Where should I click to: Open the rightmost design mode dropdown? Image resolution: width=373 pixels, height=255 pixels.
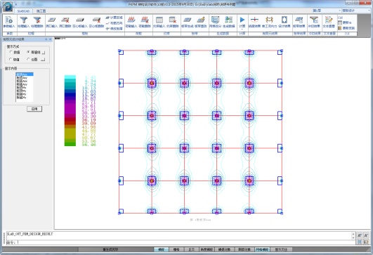coord(356,11)
